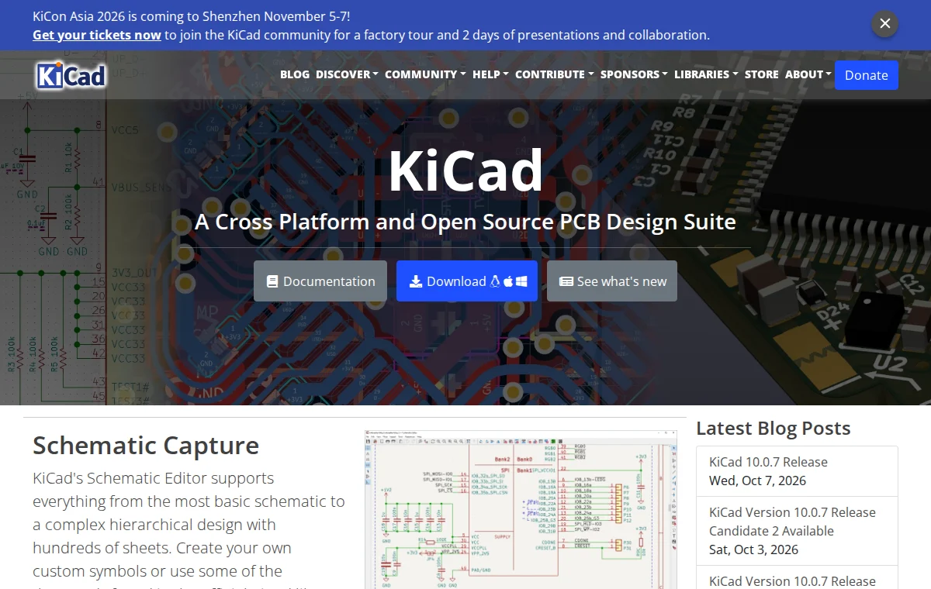The height and width of the screenshot is (589, 931).
Task: Expand the HELP dropdown menu
Action: [490, 74]
